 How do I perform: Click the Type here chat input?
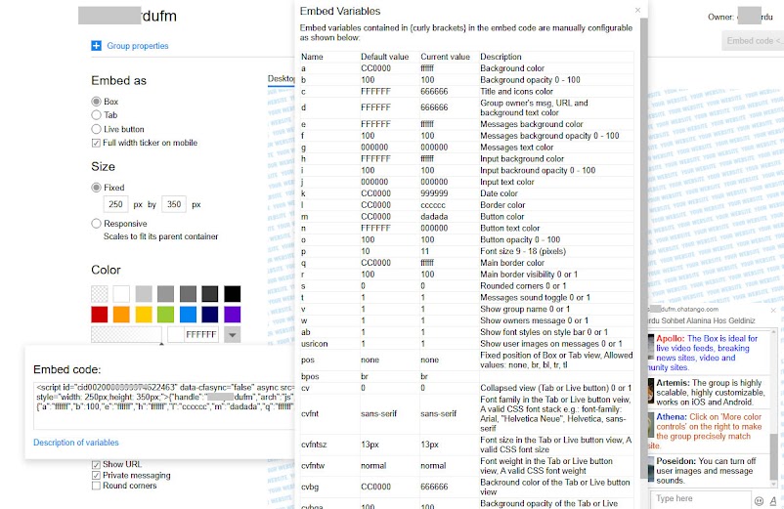point(700,498)
